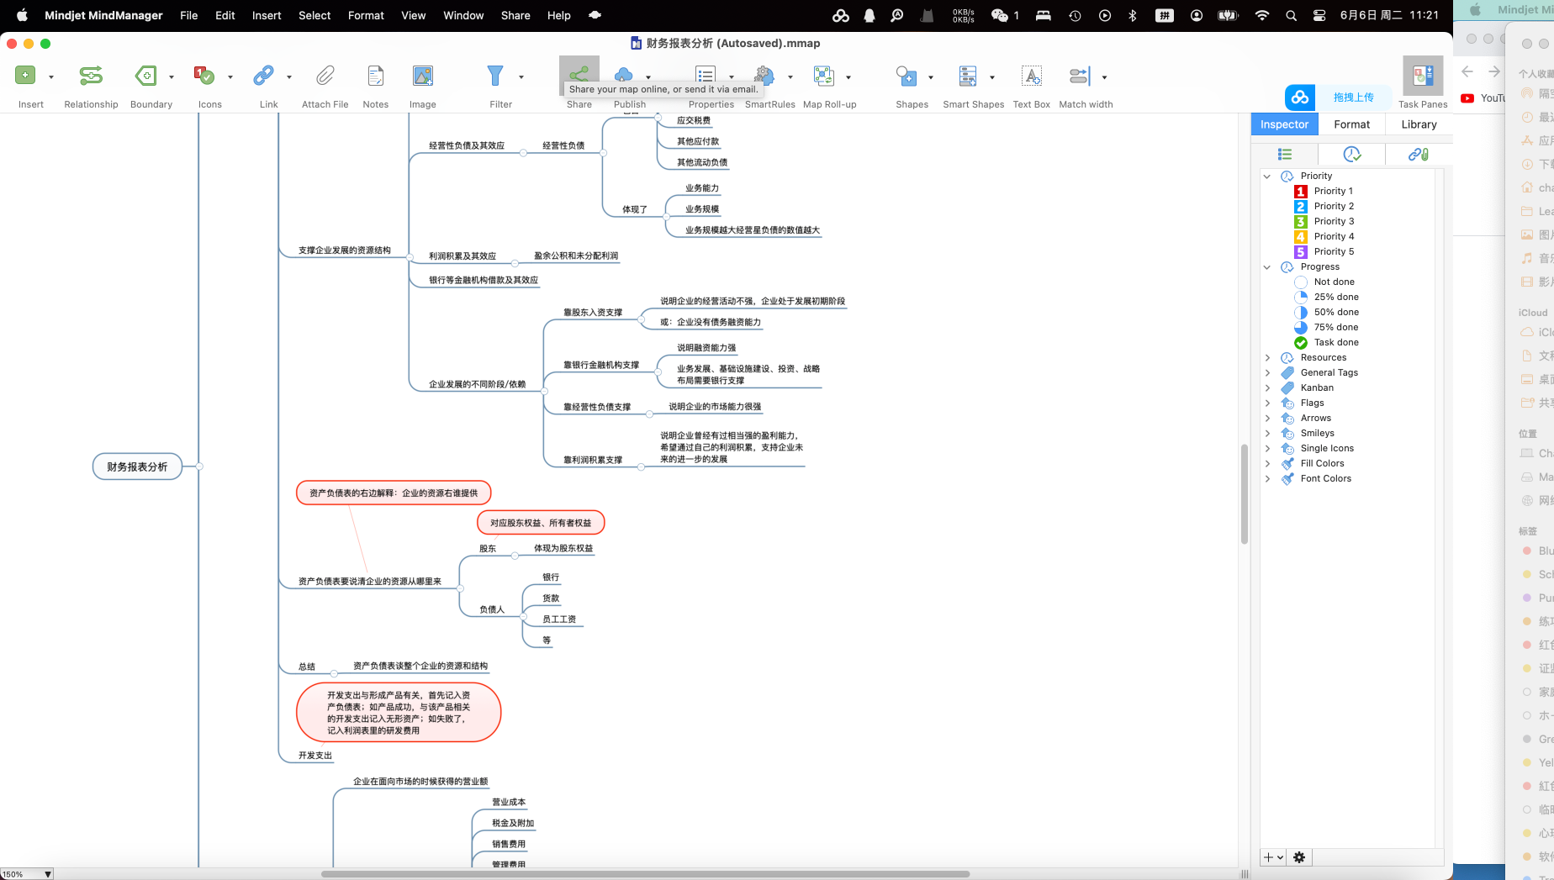Expand the Resources group
Screen dimensions: 1554x880
[x=1267, y=358]
